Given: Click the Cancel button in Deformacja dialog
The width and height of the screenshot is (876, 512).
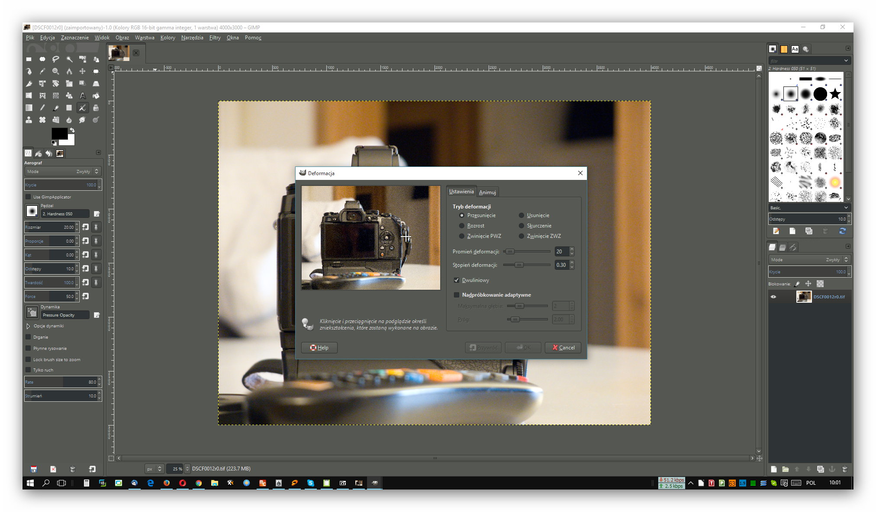Looking at the screenshot, I should [x=563, y=348].
